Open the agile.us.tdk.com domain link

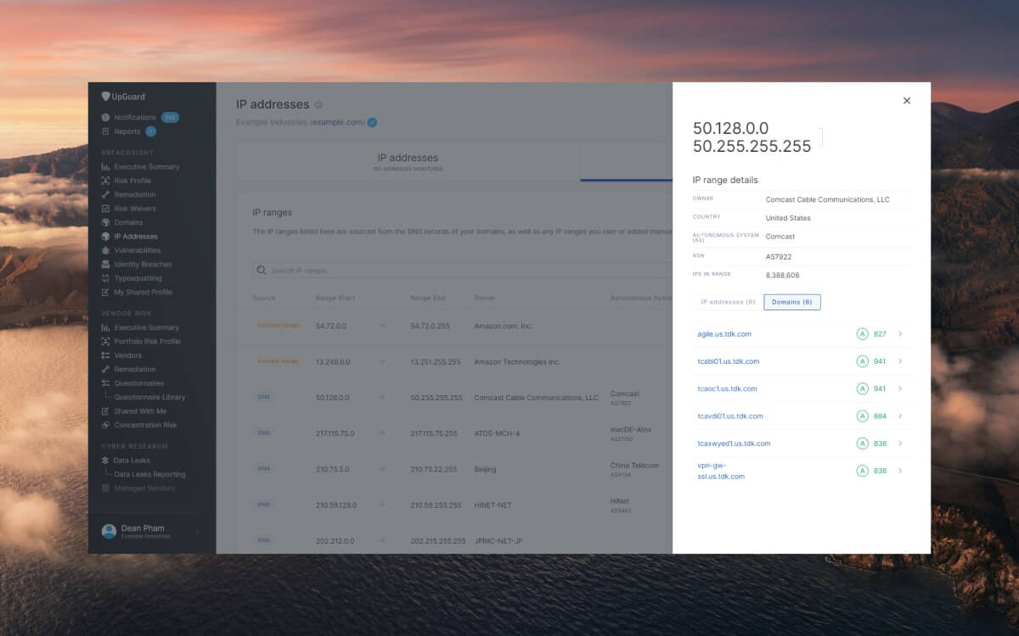coord(724,334)
